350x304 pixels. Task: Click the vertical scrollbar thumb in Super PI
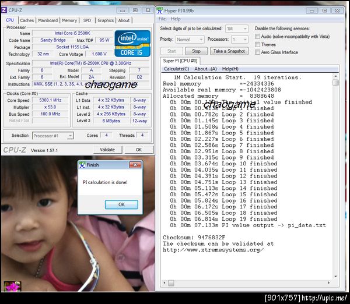[335, 83]
